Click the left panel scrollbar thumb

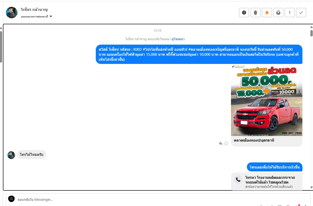pyautogui.click(x=1, y=47)
